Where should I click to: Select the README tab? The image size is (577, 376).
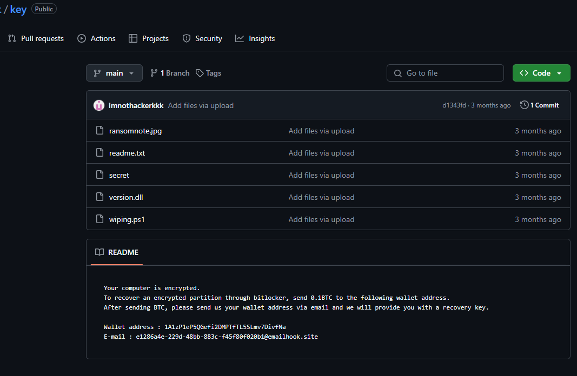click(117, 252)
